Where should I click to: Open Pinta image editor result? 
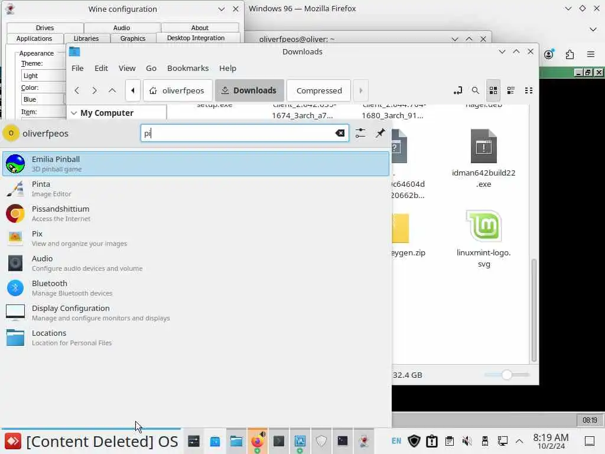(x=196, y=189)
